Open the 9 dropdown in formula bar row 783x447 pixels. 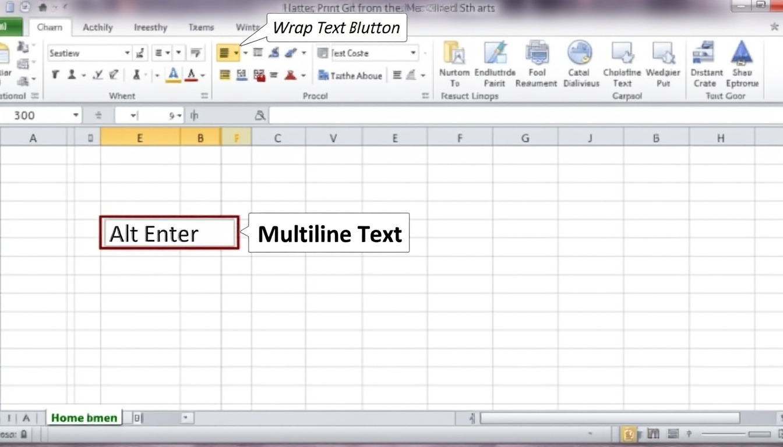(179, 116)
